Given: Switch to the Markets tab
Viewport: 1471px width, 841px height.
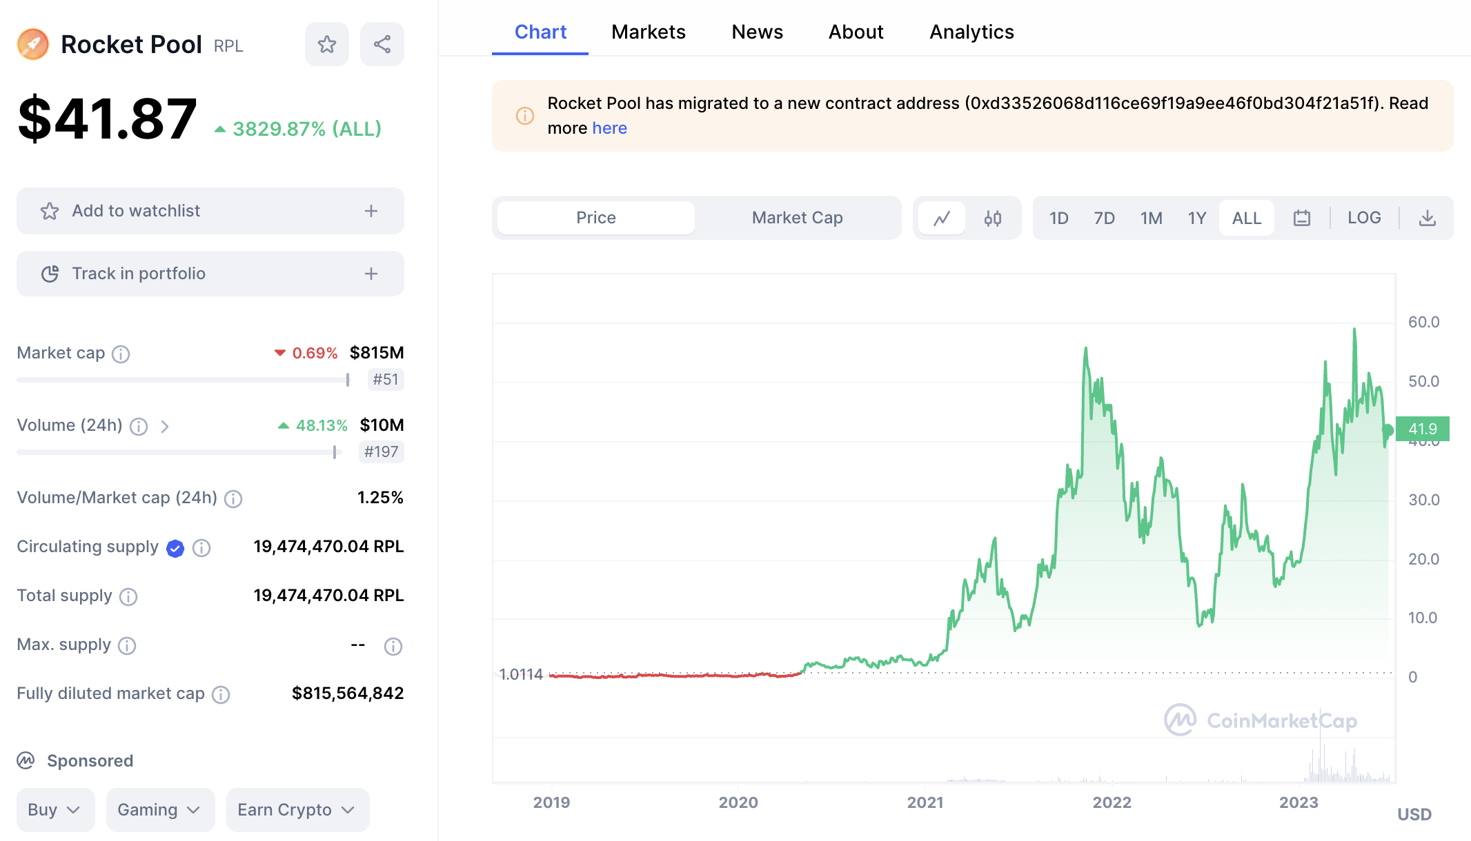Looking at the screenshot, I should (x=648, y=32).
